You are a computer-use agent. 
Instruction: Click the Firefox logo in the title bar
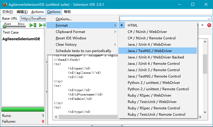click(5, 4)
